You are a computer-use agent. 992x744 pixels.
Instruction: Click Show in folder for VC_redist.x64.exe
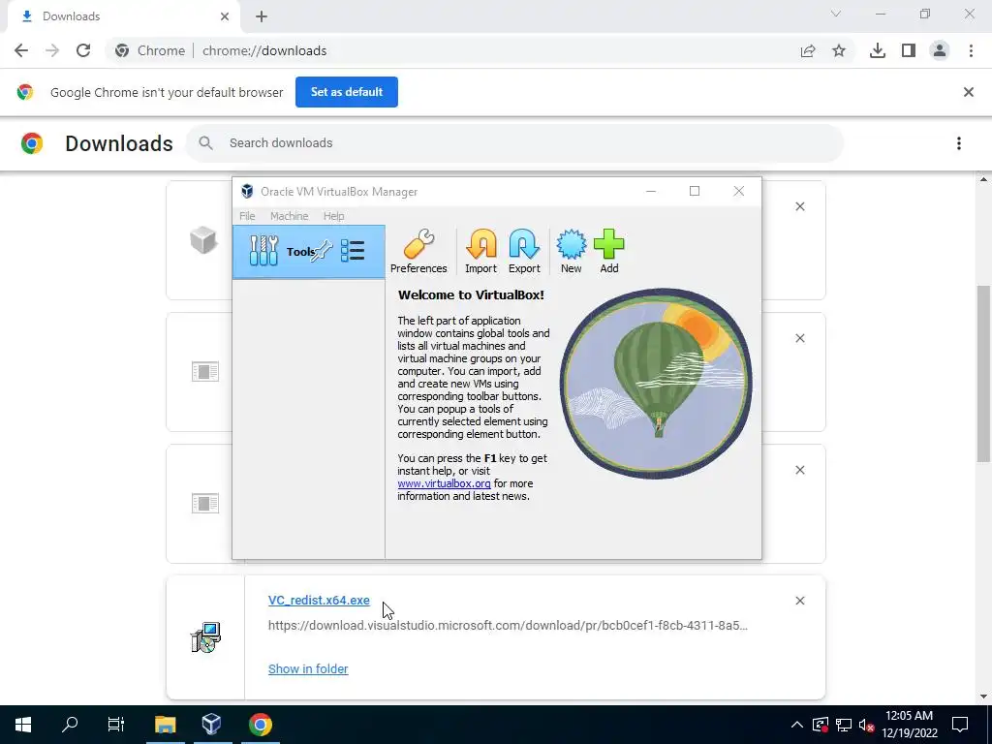[308, 668]
